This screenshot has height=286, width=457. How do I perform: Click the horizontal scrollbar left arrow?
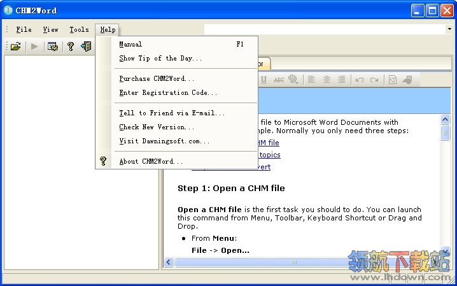coord(169,262)
